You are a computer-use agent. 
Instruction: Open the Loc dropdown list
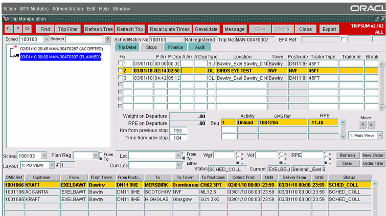click(x=178, y=155)
